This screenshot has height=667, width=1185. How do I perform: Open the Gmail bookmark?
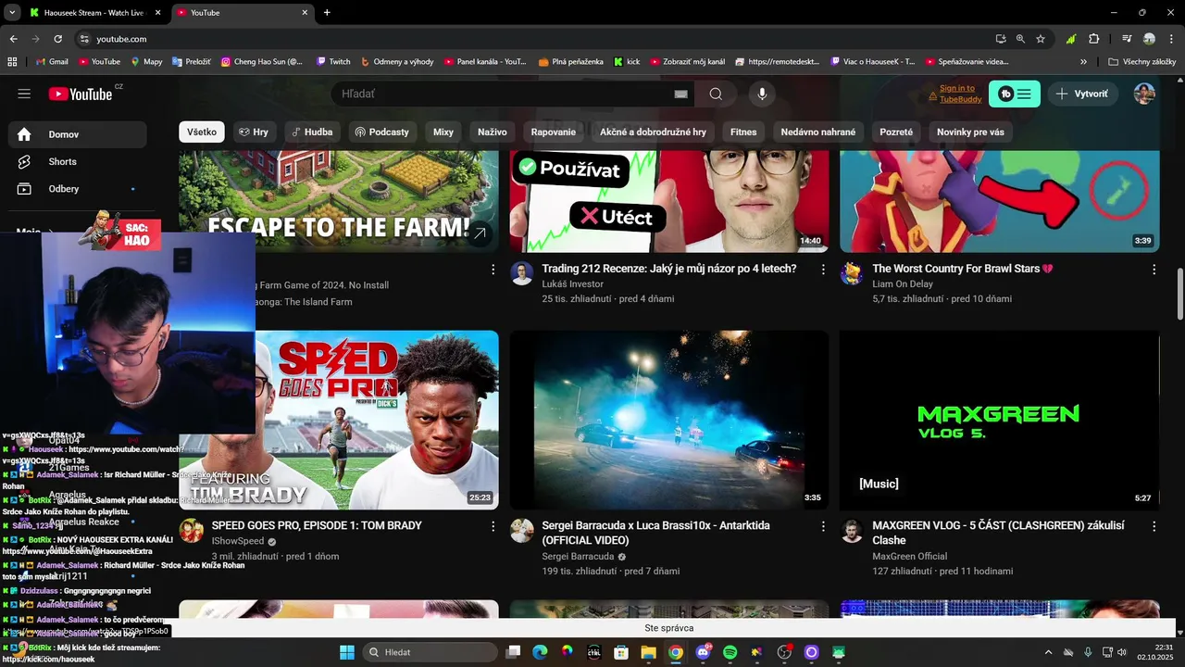tap(52, 62)
